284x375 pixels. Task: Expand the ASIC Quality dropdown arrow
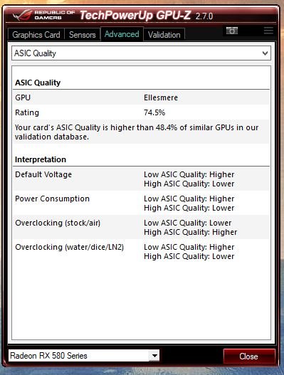pos(265,53)
